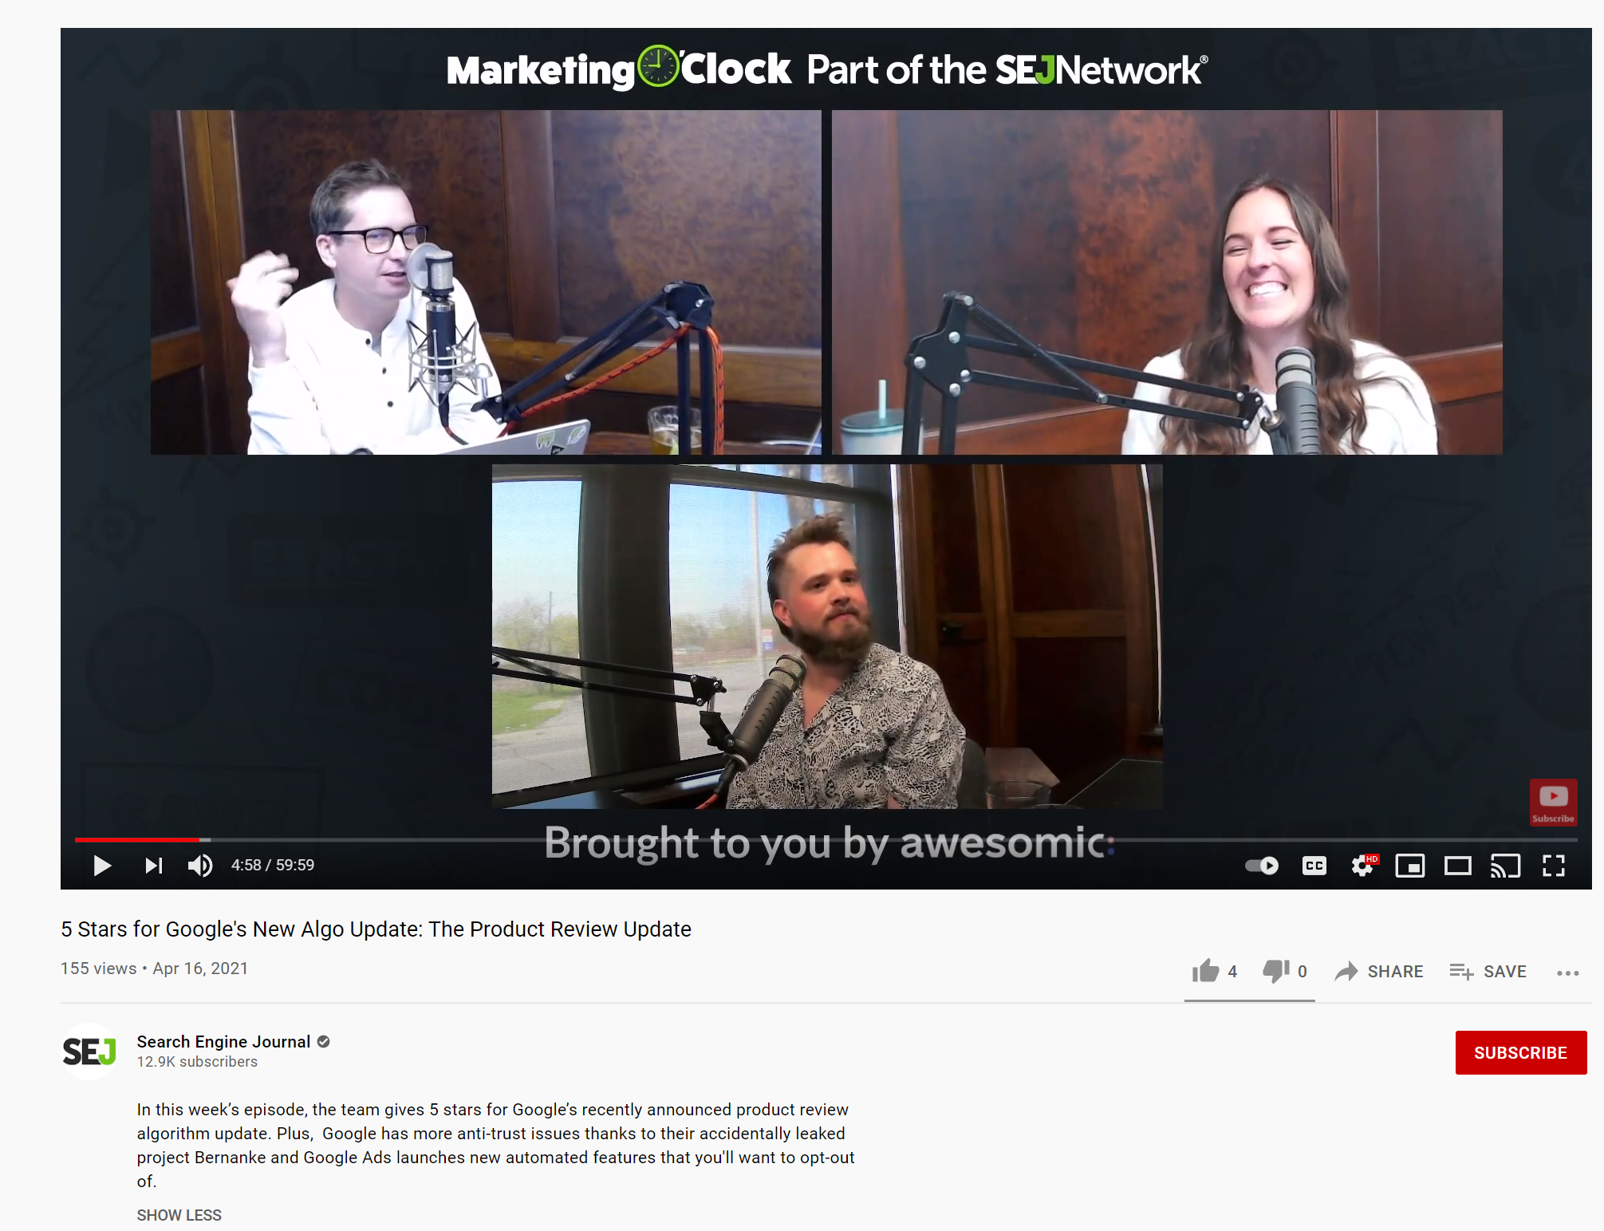Open the video settings gear
The height and width of the screenshot is (1231, 1604).
tap(1362, 866)
